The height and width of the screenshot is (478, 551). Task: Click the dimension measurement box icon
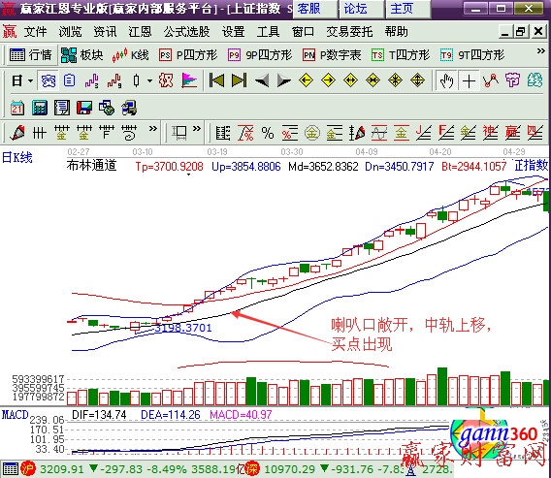tap(179, 133)
